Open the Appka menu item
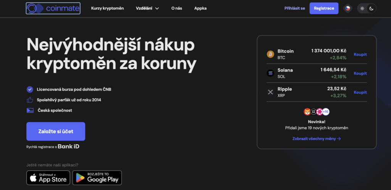This screenshot has height=190, width=391. (x=200, y=8)
